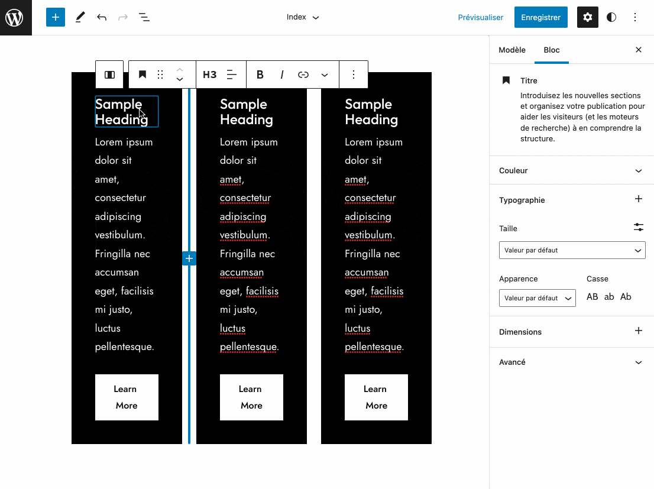Open the Taille 'Valeur par défaut' dropdown
This screenshot has height=489, width=654.
tap(572, 250)
